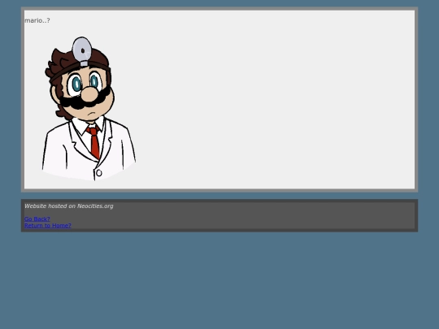Select the 'mario..?' text
Viewport: 439px width, 329px height.
coord(37,20)
